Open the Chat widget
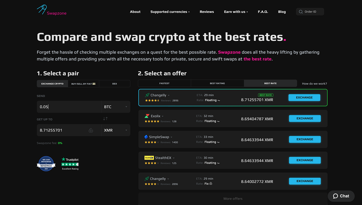The height and width of the screenshot is (205, 362). pos(341,196)
